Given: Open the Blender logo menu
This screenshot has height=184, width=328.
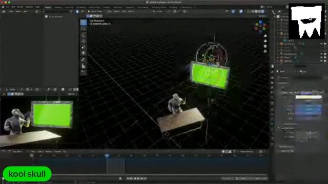Looking at the screenshot, I should (x=3, y=7).
